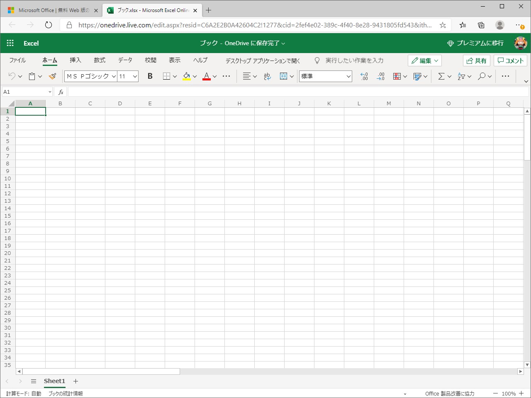Select the Format Painter icon
The image size is (531, 398).
click(x=52, y=76)
